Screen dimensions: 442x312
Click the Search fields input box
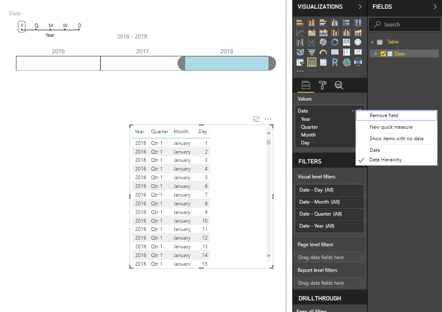[404, 24]
